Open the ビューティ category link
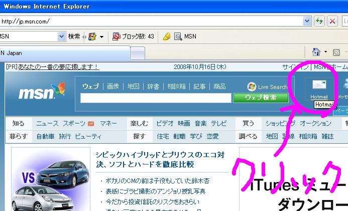 88,136
